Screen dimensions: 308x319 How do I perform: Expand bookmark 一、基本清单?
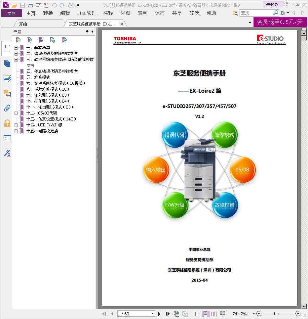(16, 48)
